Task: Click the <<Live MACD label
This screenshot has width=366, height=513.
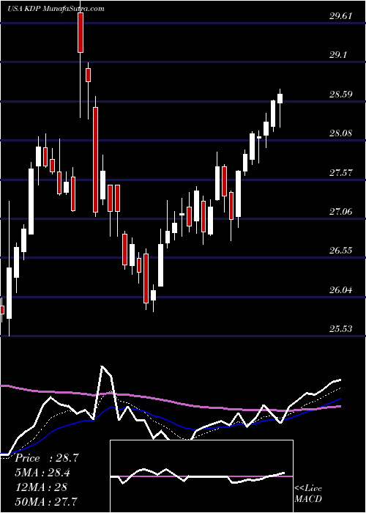Action: click(308, 494)
